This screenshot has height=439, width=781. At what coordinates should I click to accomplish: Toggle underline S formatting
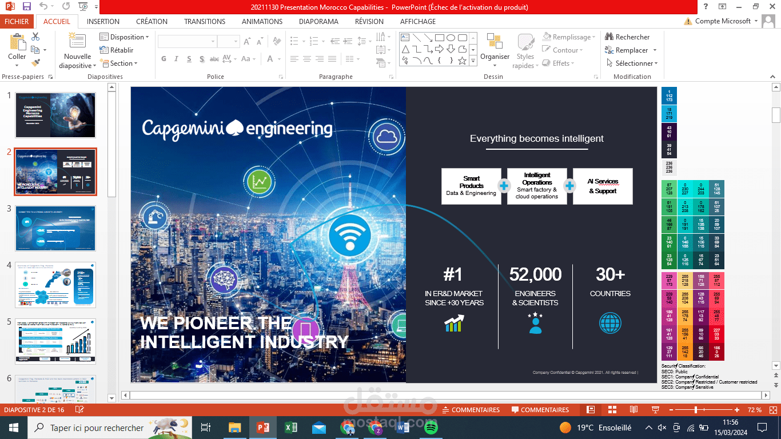click(x=189, y=59)
